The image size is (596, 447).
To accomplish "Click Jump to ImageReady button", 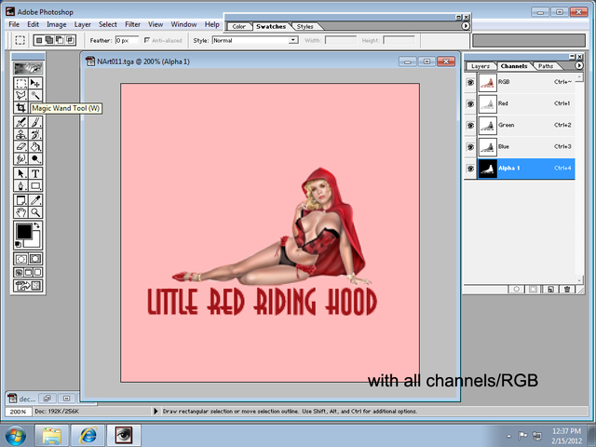I will [x=28, y=286].
